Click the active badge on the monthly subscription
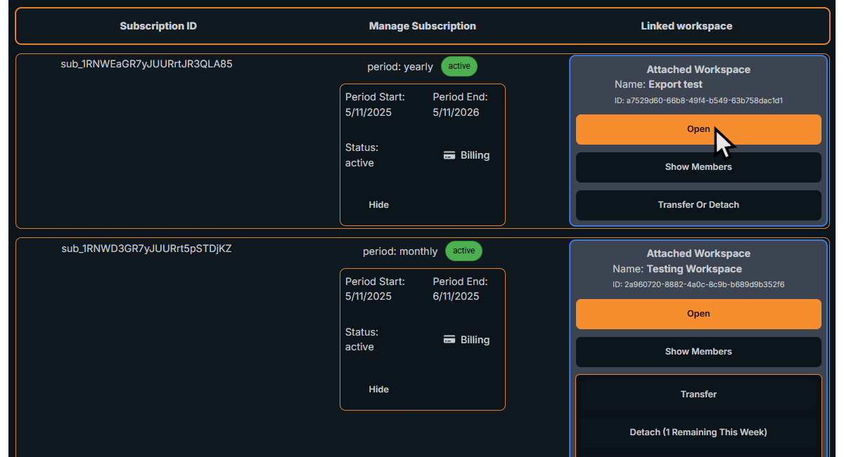The width and height of the screenshot is (844, 457). click(x=463, y=251)
